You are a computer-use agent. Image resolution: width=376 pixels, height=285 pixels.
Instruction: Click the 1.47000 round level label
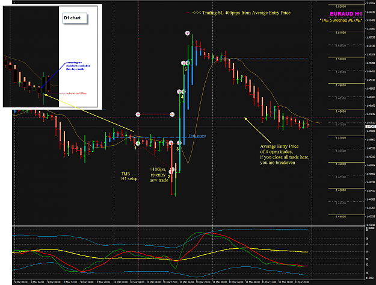(x=341, y=138)
